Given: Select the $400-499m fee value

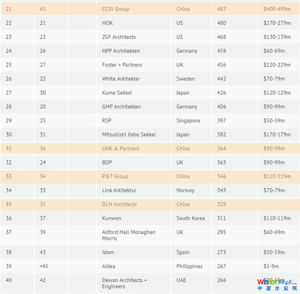Looking at the screenshot, I should (x=277, y=9).
